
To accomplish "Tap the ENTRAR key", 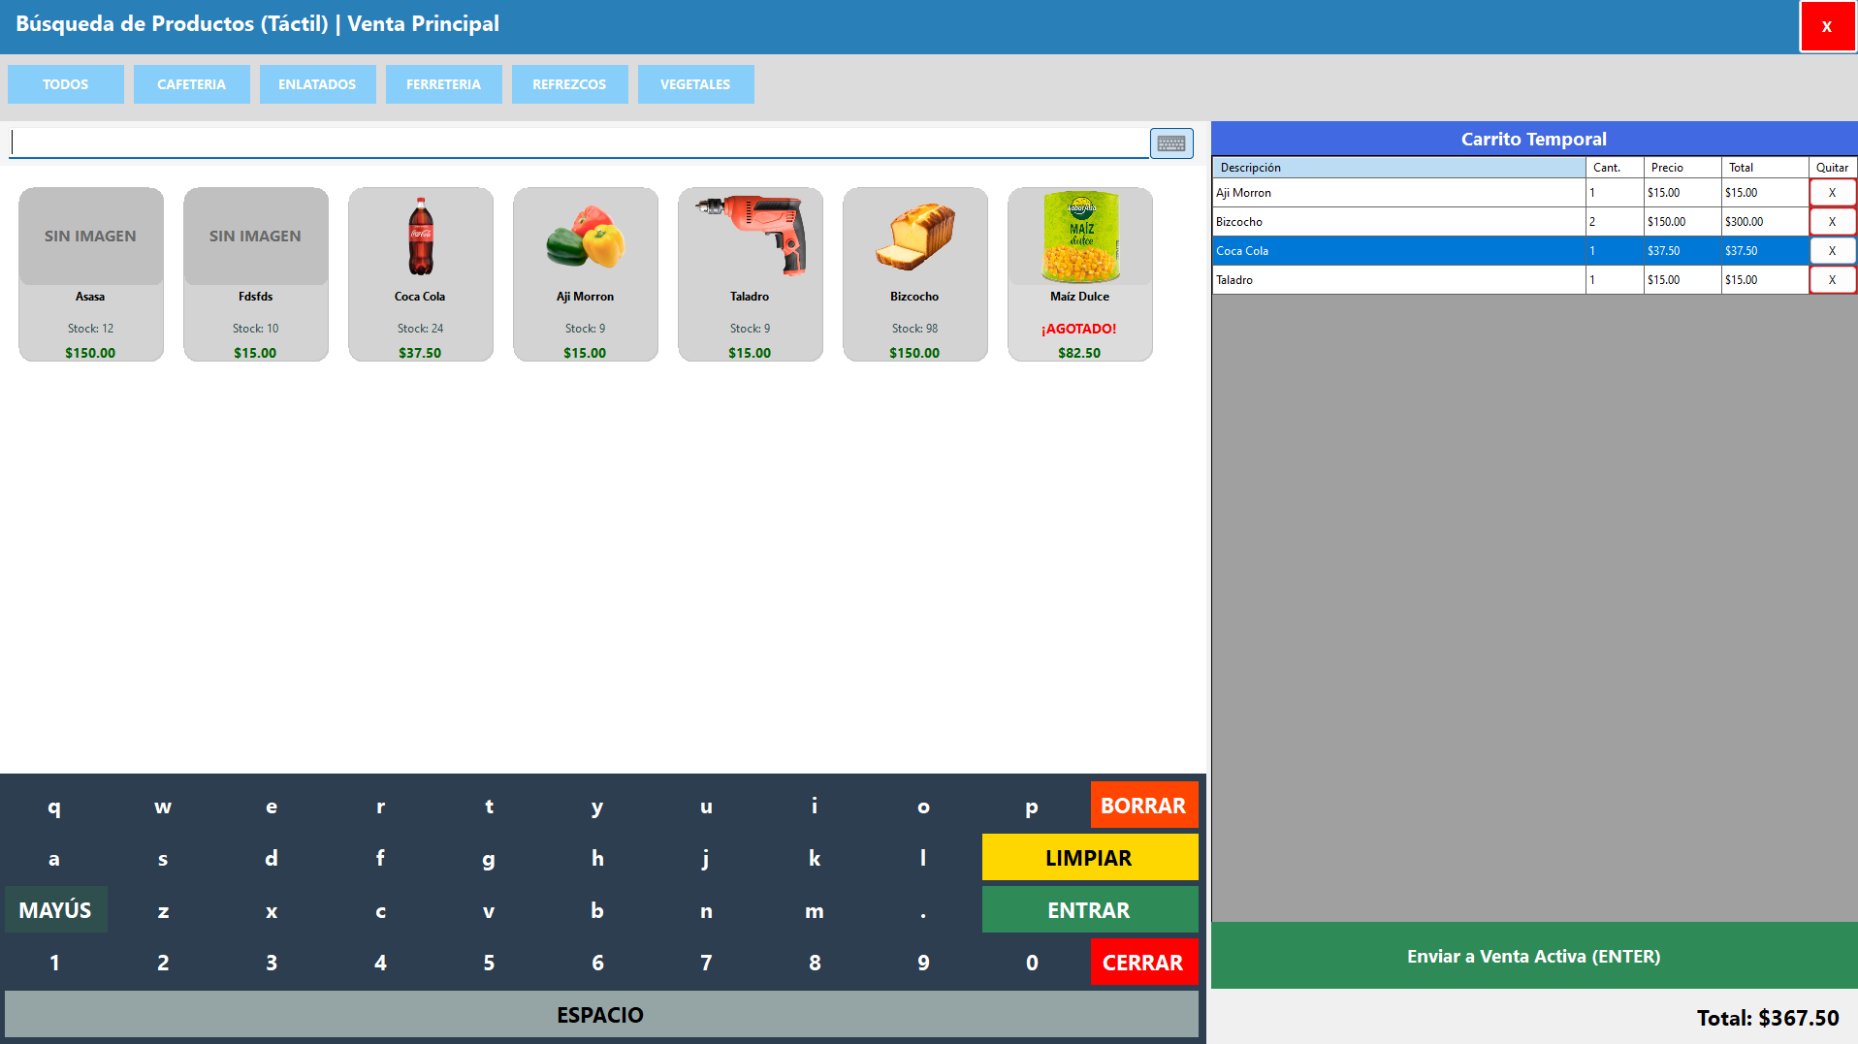I will [1090, 910].
